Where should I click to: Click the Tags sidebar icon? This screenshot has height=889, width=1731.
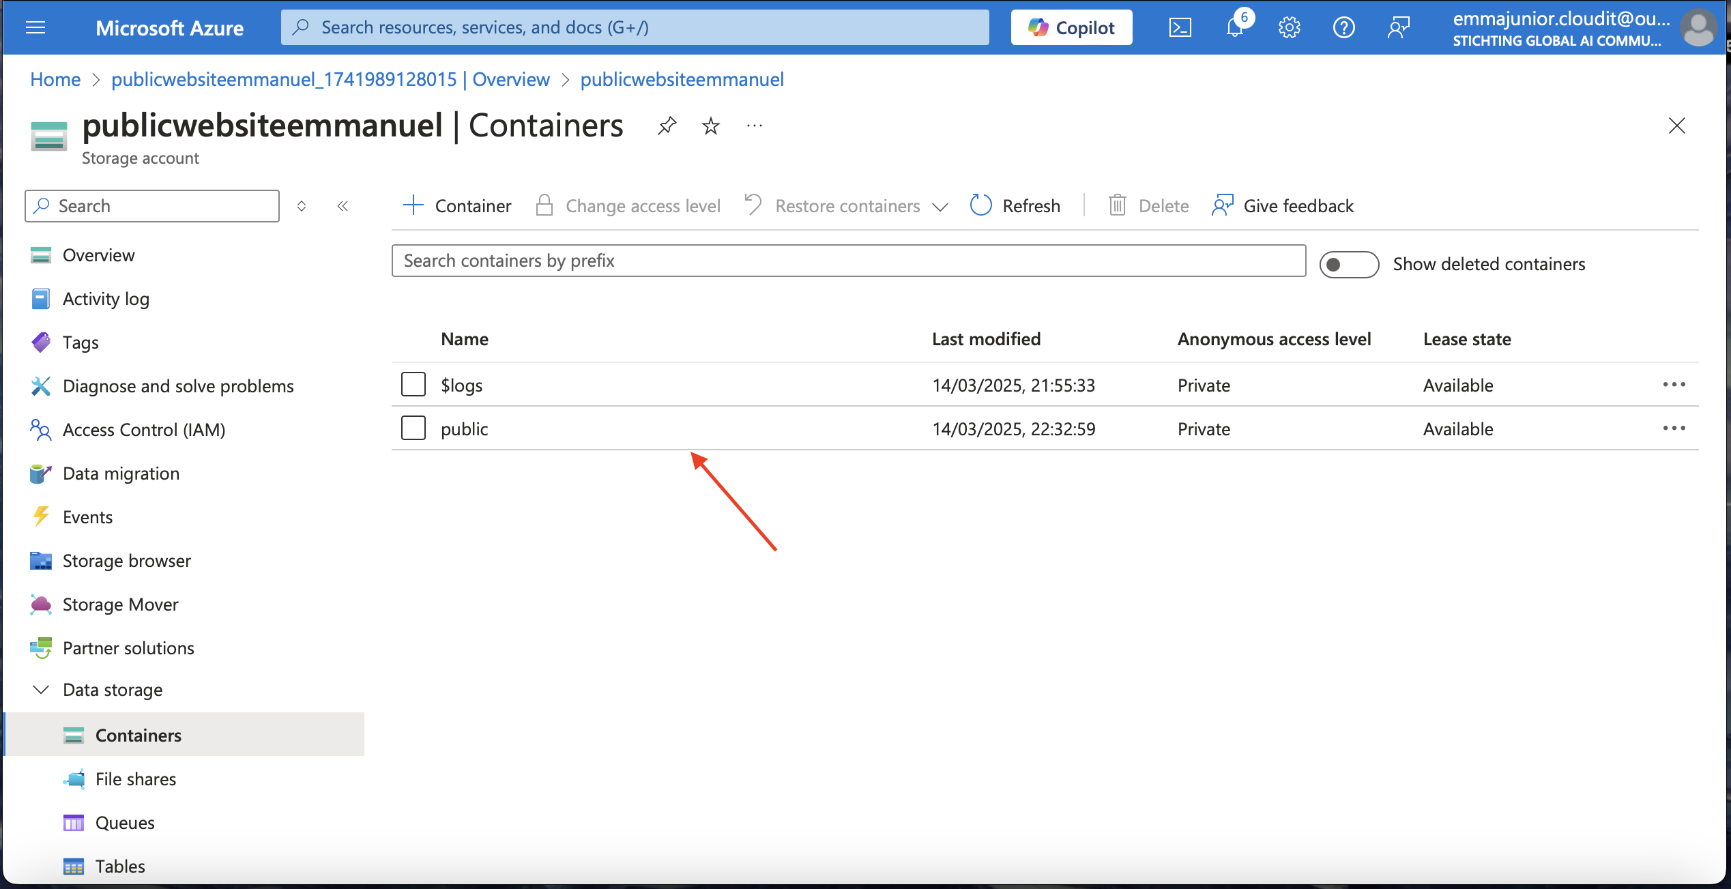point(41,343)
